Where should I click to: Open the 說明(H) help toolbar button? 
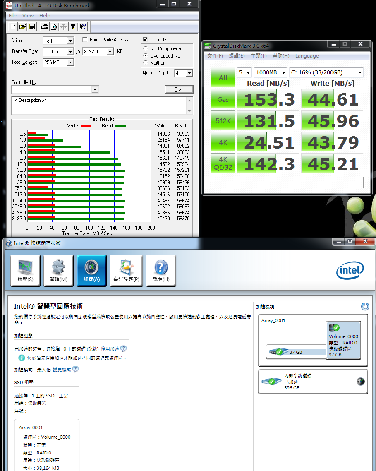[161, 271]
